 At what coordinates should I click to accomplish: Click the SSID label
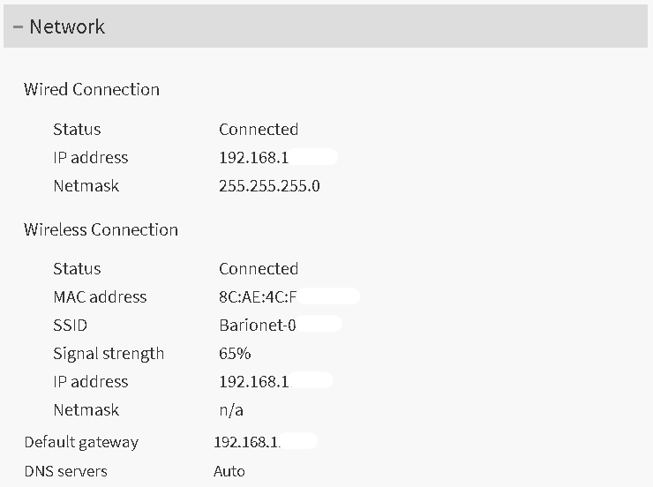[x=71, y=325]
